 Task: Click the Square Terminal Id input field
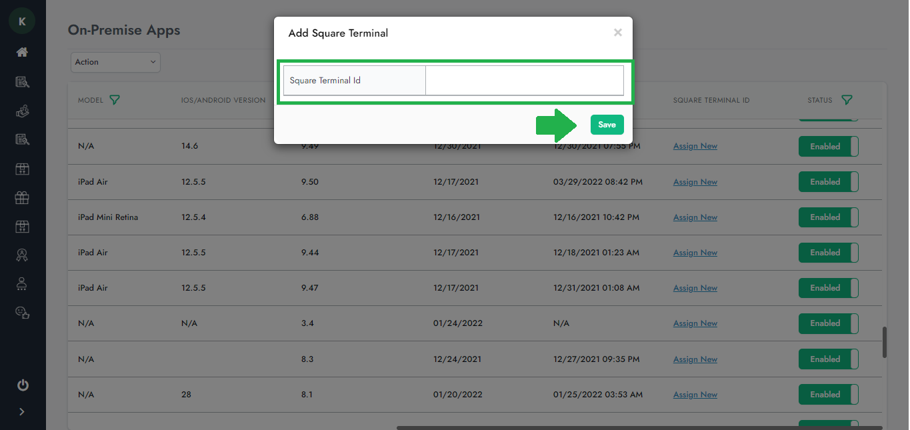pos(524,81)
